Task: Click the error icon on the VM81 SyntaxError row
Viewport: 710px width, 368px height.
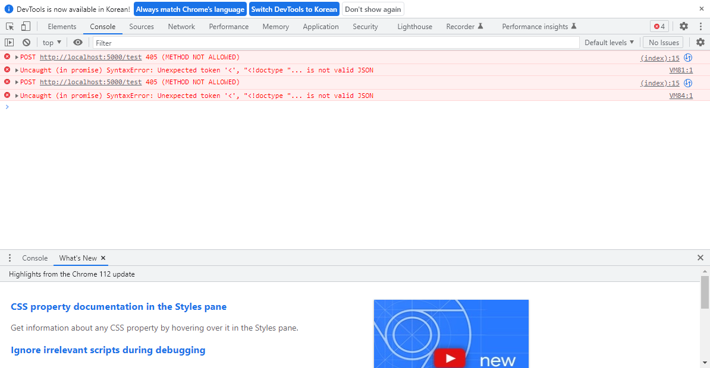Action: coord(7,69)
